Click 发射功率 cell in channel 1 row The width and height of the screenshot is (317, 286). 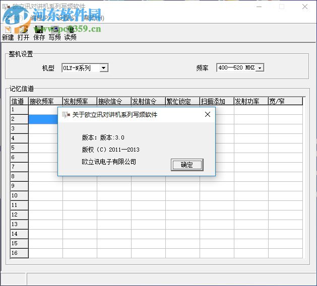click(251, 110)
